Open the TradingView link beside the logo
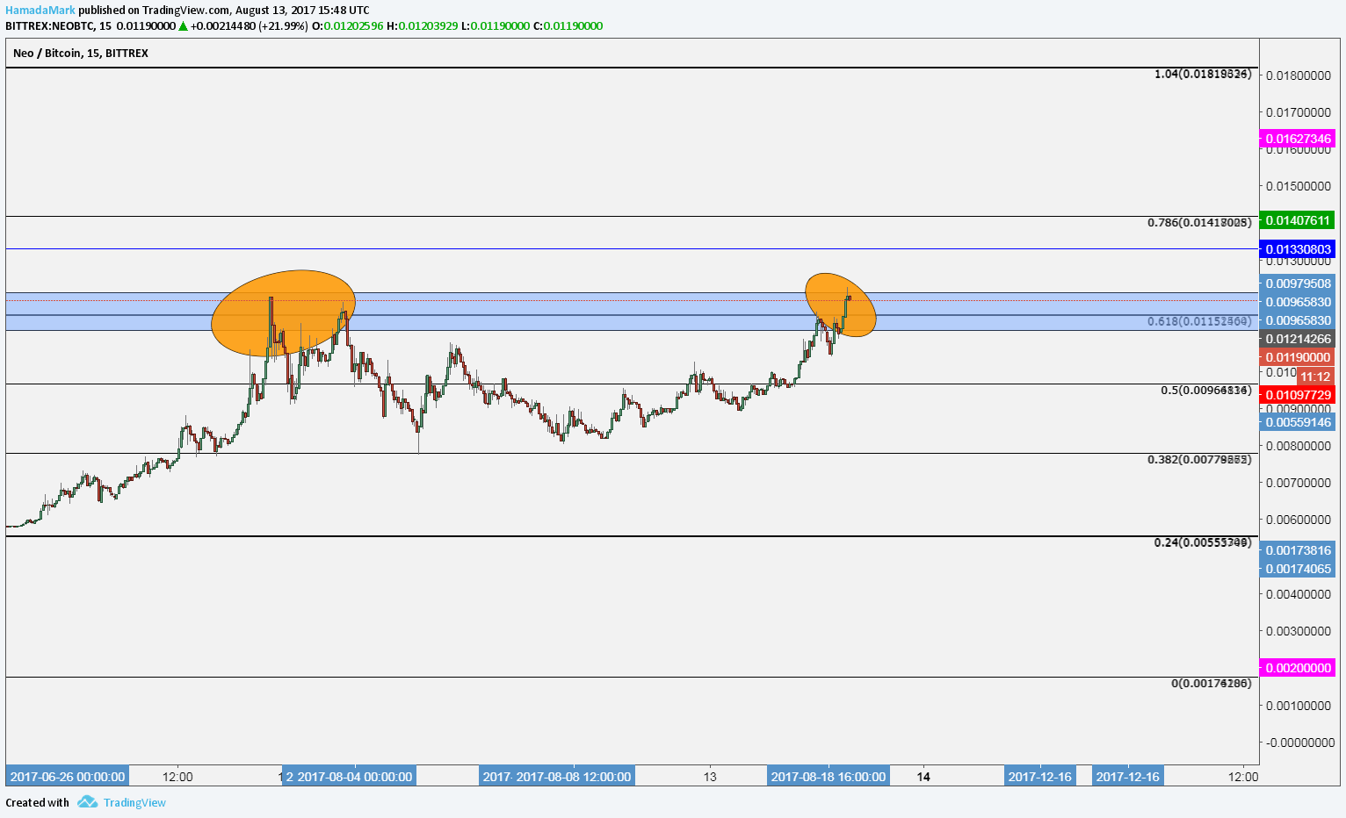 (x=134, y=802)
